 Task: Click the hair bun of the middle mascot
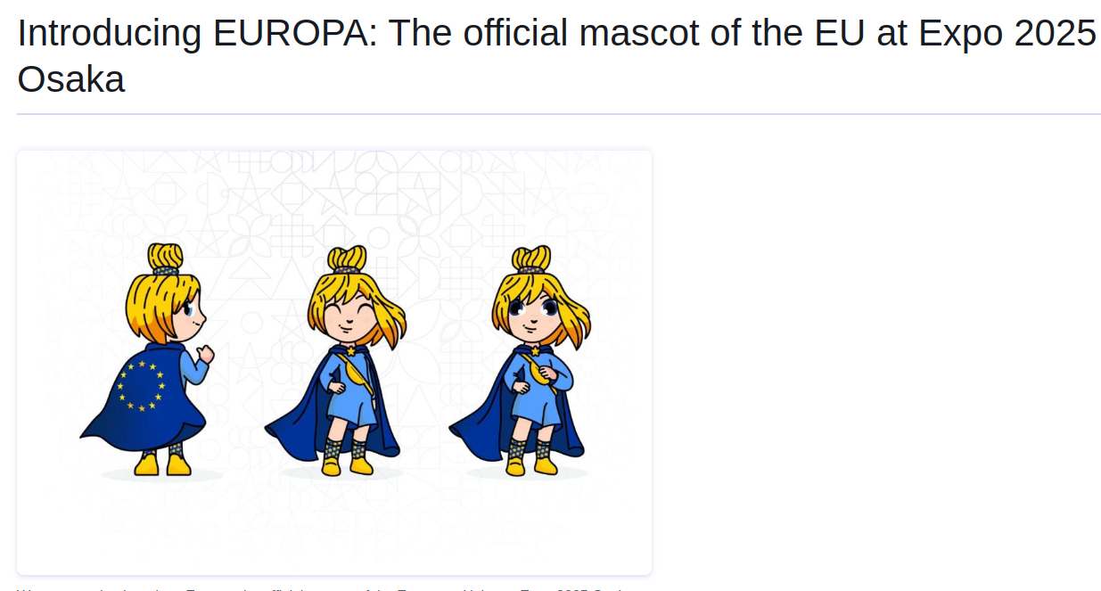tap(347, 259)
